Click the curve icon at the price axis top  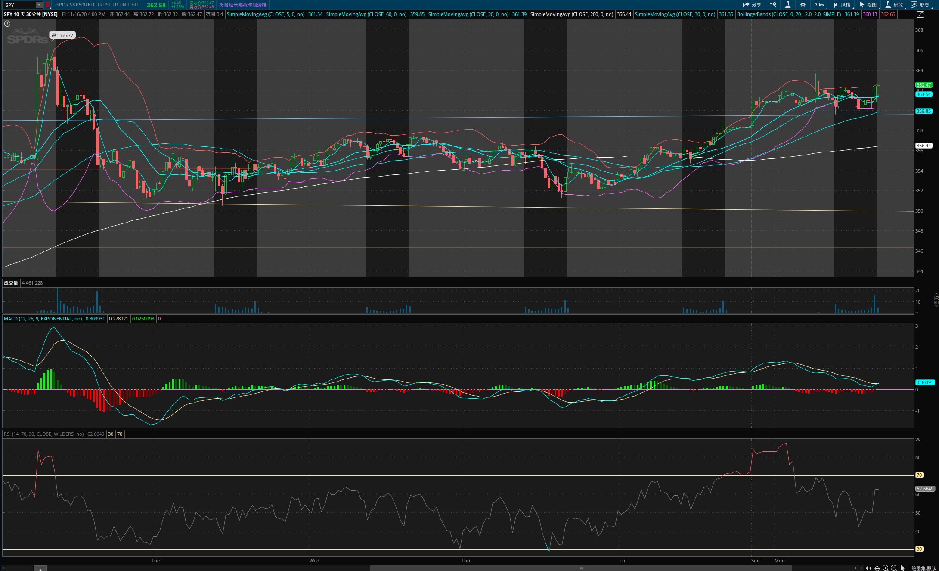tap(920, 14)
